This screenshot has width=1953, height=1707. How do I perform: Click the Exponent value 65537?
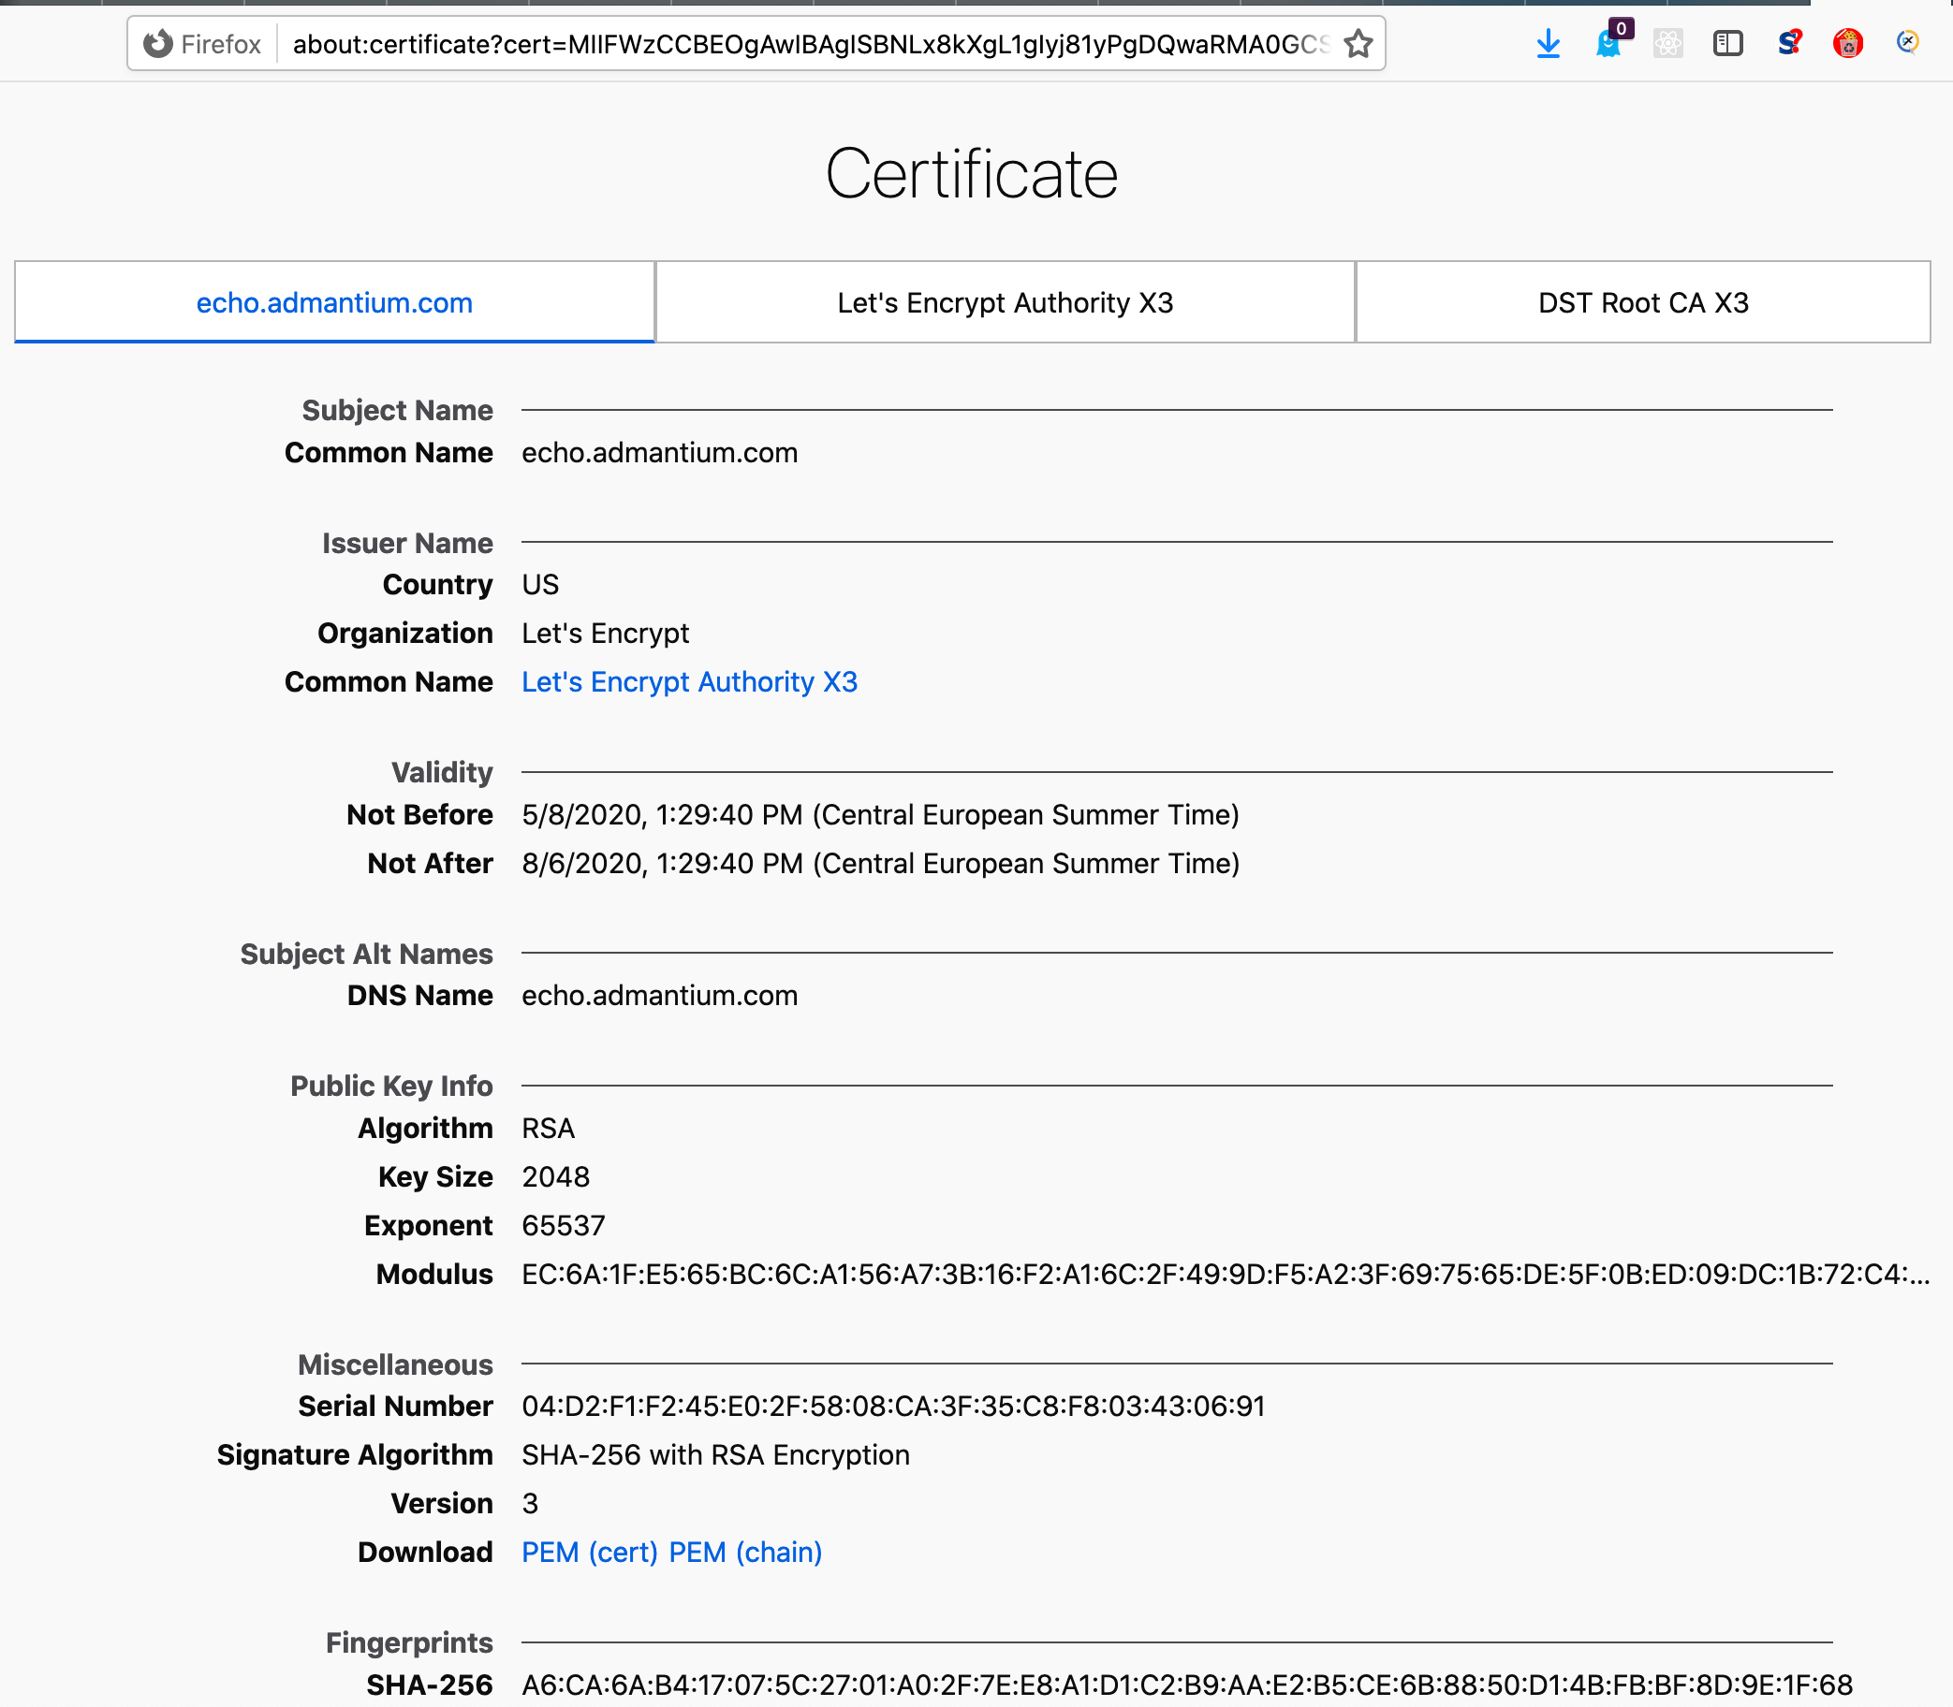[x=564, y=1226]
